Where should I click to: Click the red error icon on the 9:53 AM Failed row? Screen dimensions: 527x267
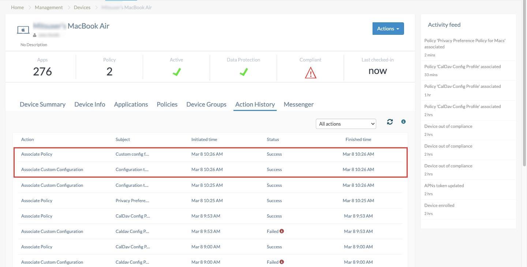tap(282, 231)
